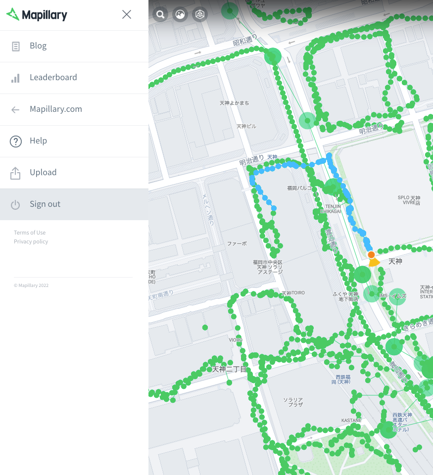Click the Sign out power icon
The image size is (433, 475).
(x=15, y=205)
